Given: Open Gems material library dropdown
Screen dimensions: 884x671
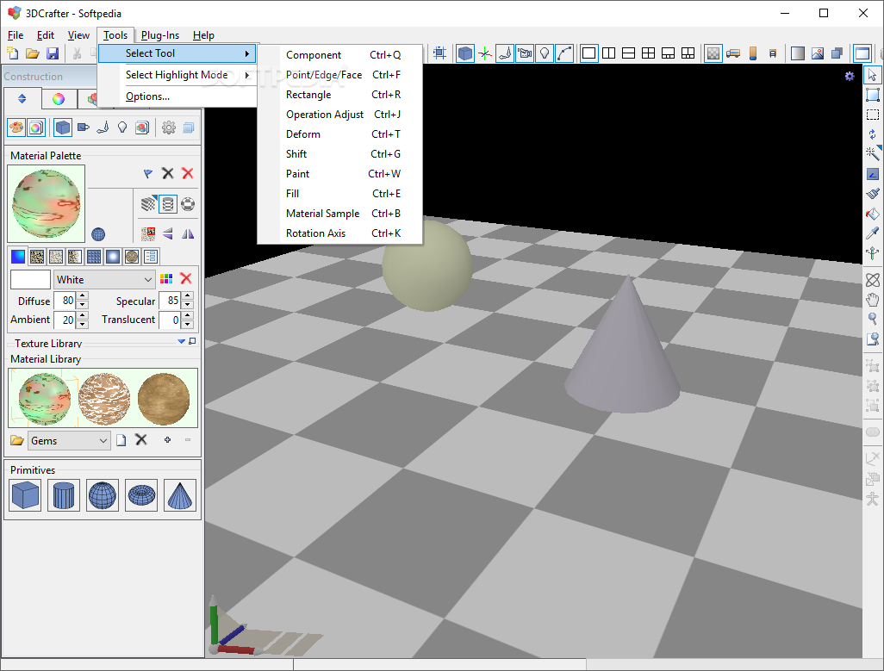Looking at the screenshot, I should 69,440.
